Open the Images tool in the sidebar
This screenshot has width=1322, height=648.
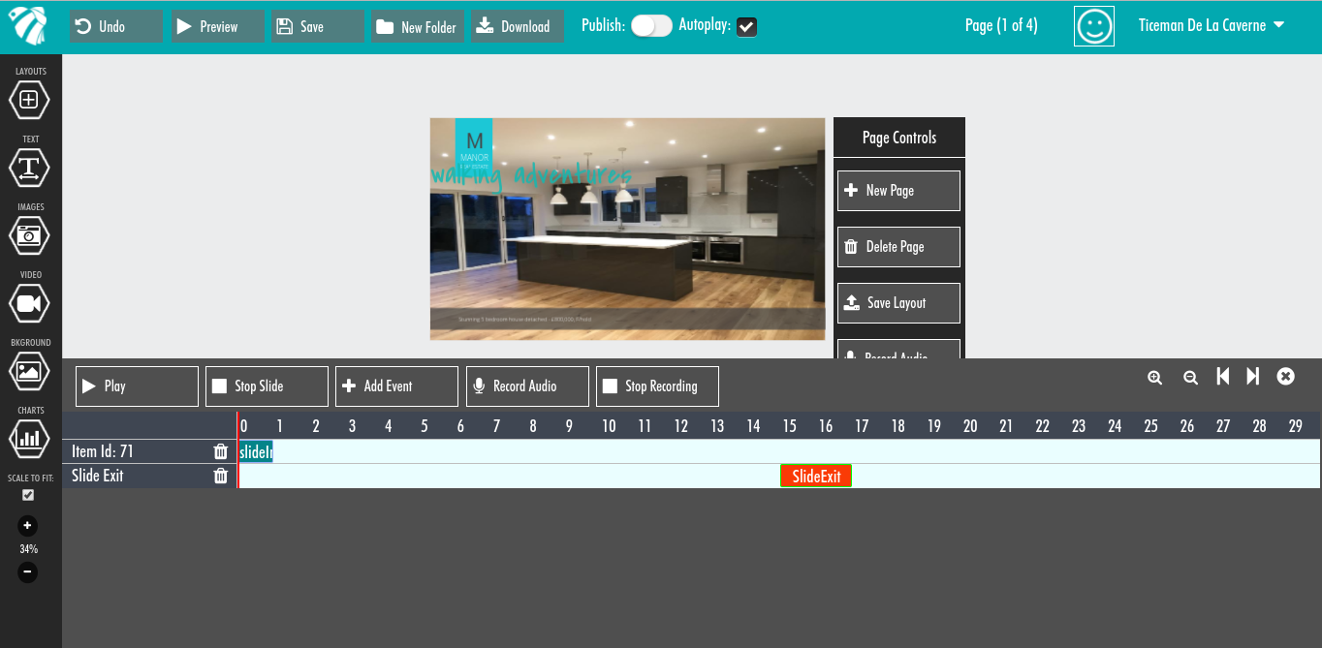(29, 235)
